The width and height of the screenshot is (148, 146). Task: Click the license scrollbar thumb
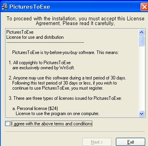click(142, 41)
